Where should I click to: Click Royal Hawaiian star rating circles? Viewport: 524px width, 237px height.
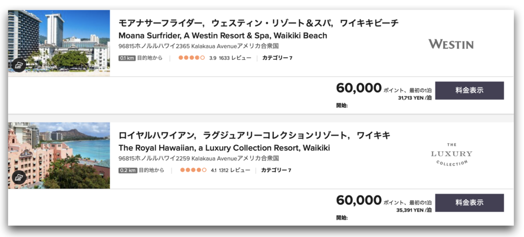coord(193,170)
